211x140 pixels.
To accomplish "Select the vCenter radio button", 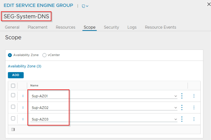I will pos(45,55).
